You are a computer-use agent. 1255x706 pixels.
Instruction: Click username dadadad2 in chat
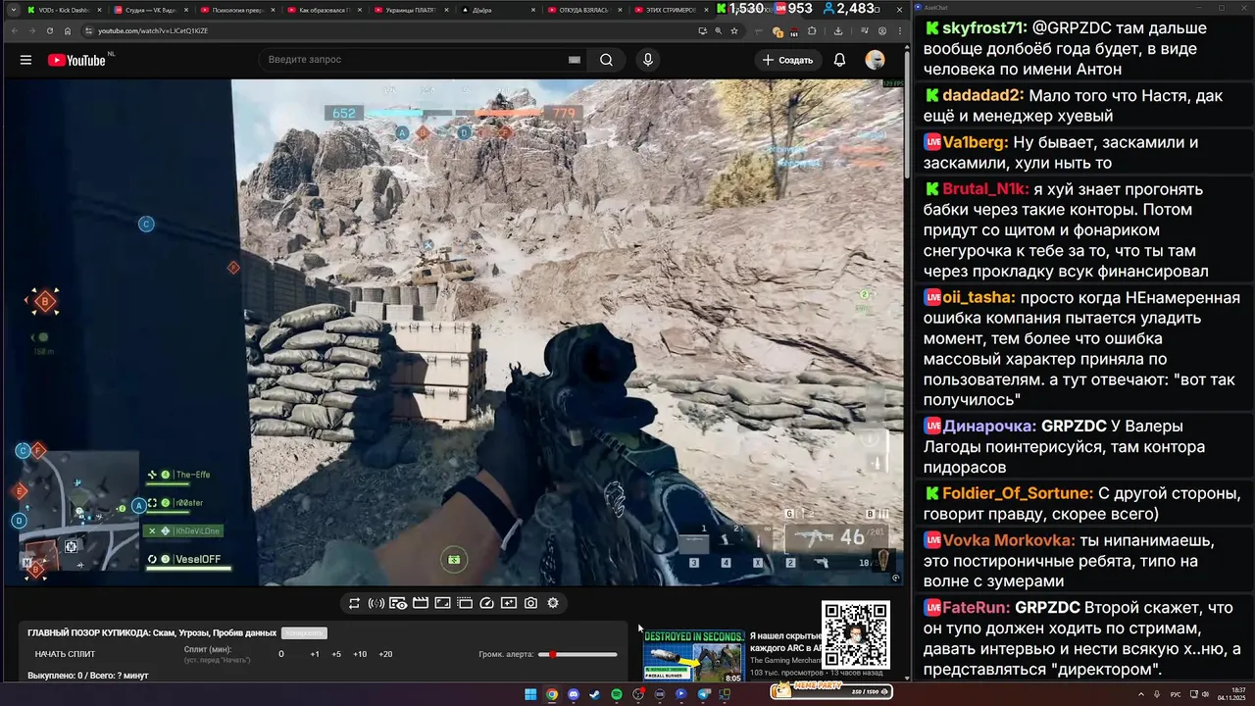pyautogui.click(x=983, y=95)
